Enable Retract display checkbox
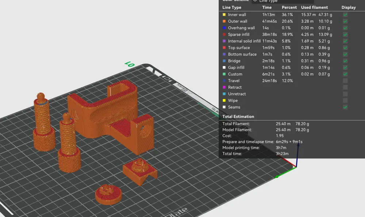Screen dimensions: 365x217 [x=345, y=87]
